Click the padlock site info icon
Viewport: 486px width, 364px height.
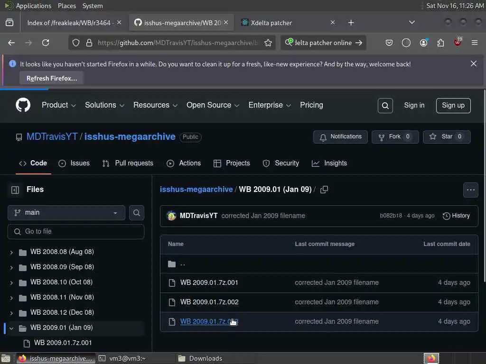pos(89,43)
